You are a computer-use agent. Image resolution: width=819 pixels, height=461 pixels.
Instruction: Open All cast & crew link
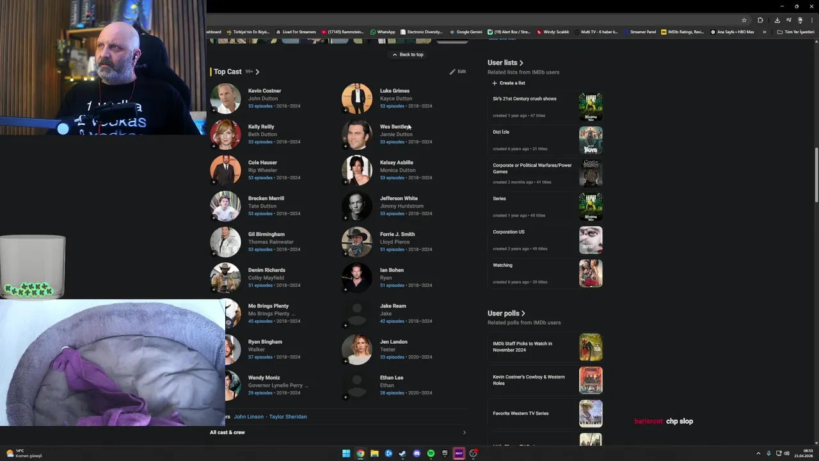[227, 432]
